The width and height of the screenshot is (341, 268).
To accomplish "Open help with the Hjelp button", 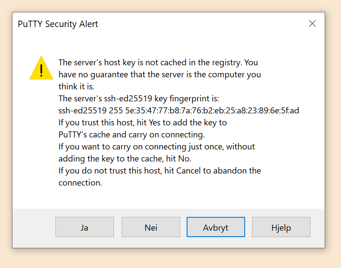I will point(281,227).
